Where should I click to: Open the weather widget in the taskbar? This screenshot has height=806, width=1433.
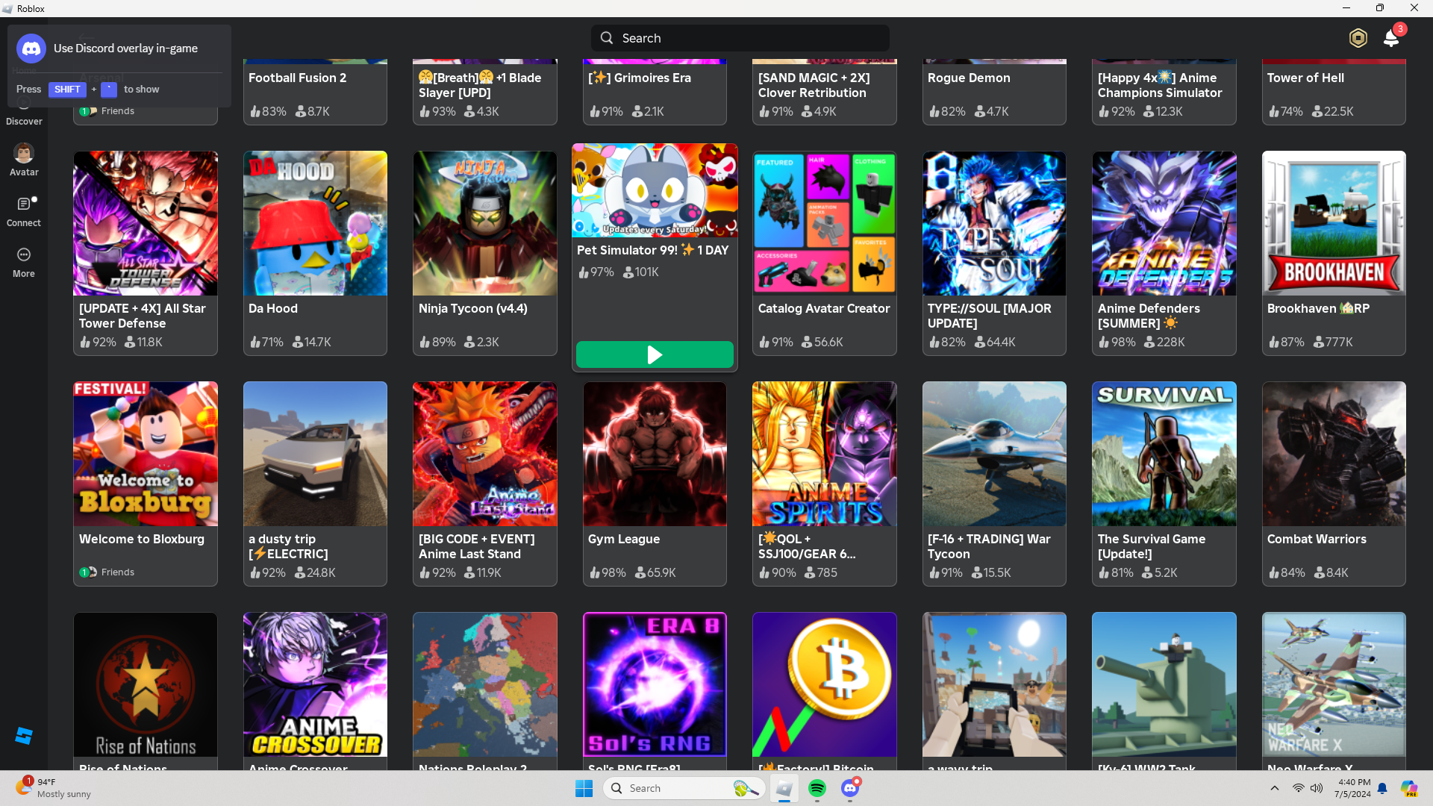coord(52,788)
